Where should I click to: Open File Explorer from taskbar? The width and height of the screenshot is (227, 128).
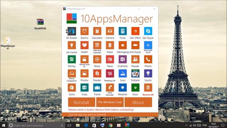pos(78,125)
